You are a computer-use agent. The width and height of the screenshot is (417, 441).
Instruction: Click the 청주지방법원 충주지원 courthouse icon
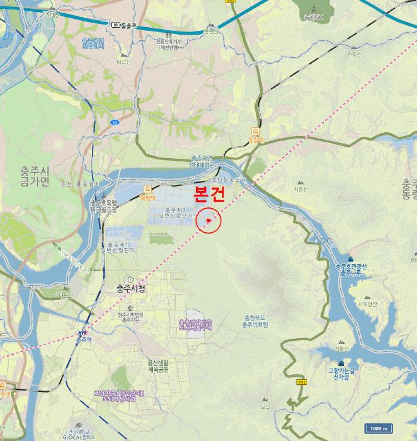[130, 308]
